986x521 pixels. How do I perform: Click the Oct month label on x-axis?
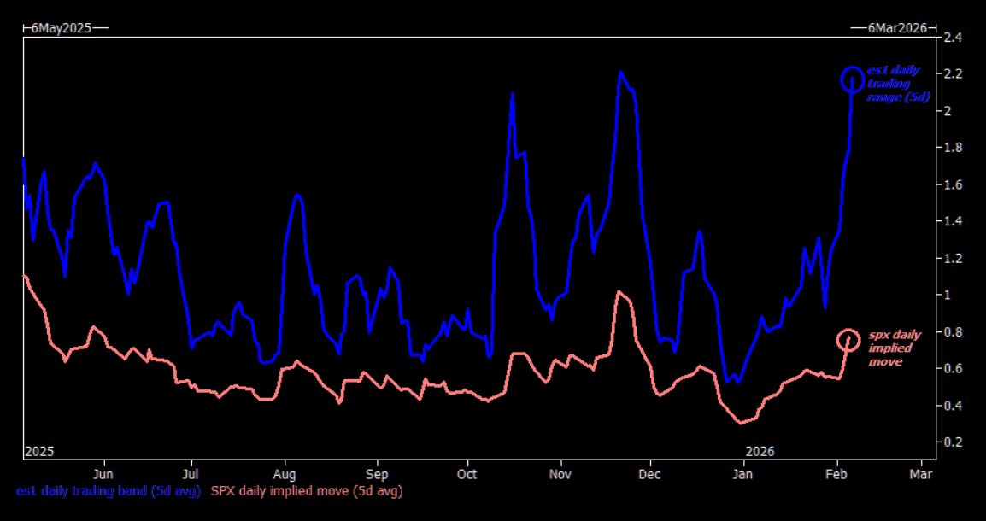(x=467, y=473)
